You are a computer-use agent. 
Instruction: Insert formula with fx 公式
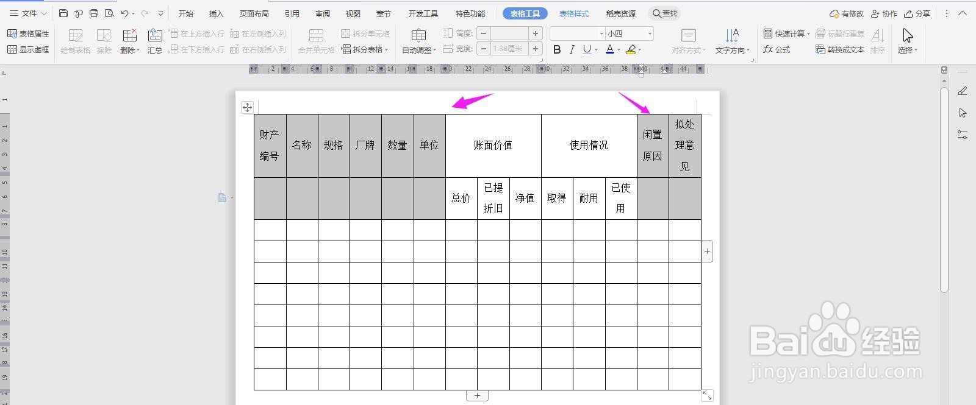point(777,49)
